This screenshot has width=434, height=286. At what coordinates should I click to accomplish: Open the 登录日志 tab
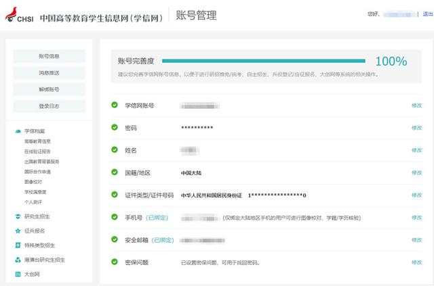click(49, 106)
